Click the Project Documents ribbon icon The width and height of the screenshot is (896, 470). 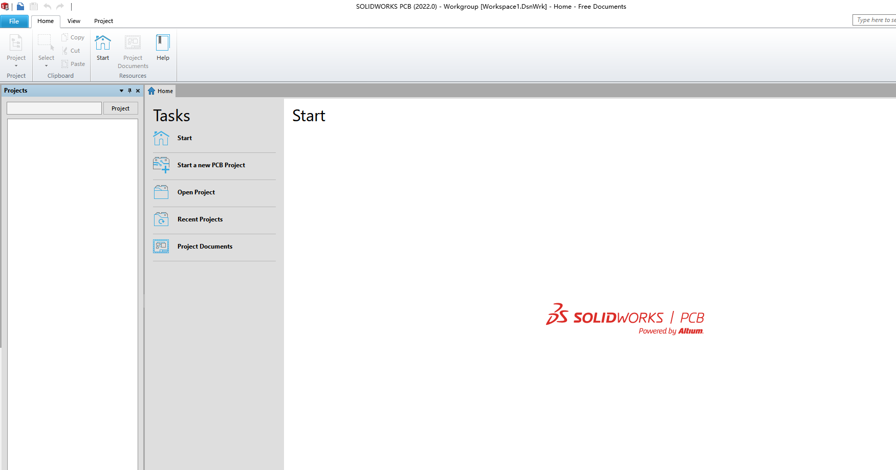point(133,43)
